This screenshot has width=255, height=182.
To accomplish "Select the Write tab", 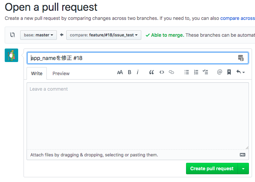I will tap(37, 73).
